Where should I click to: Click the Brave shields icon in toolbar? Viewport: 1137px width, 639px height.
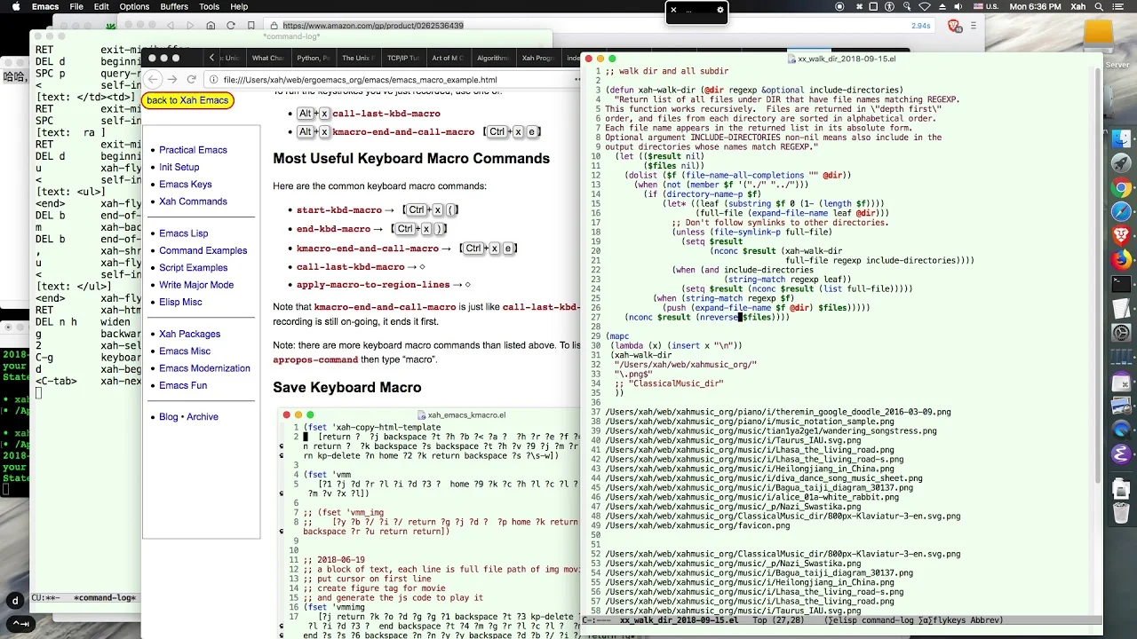pyautogui.click(x=955, y=26)
